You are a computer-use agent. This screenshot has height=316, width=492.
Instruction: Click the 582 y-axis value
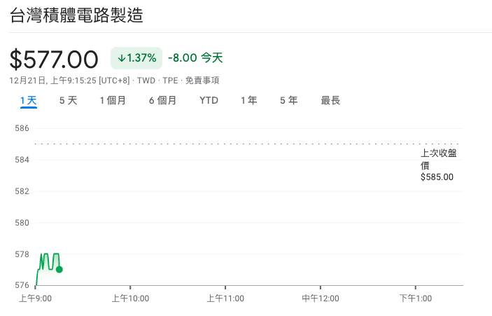22,191
